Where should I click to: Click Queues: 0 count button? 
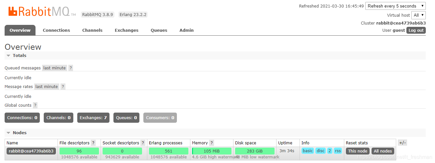(x=126, y=118)
